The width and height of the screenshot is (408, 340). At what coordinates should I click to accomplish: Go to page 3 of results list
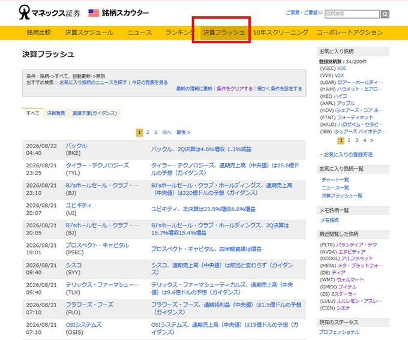click(155, 133)
